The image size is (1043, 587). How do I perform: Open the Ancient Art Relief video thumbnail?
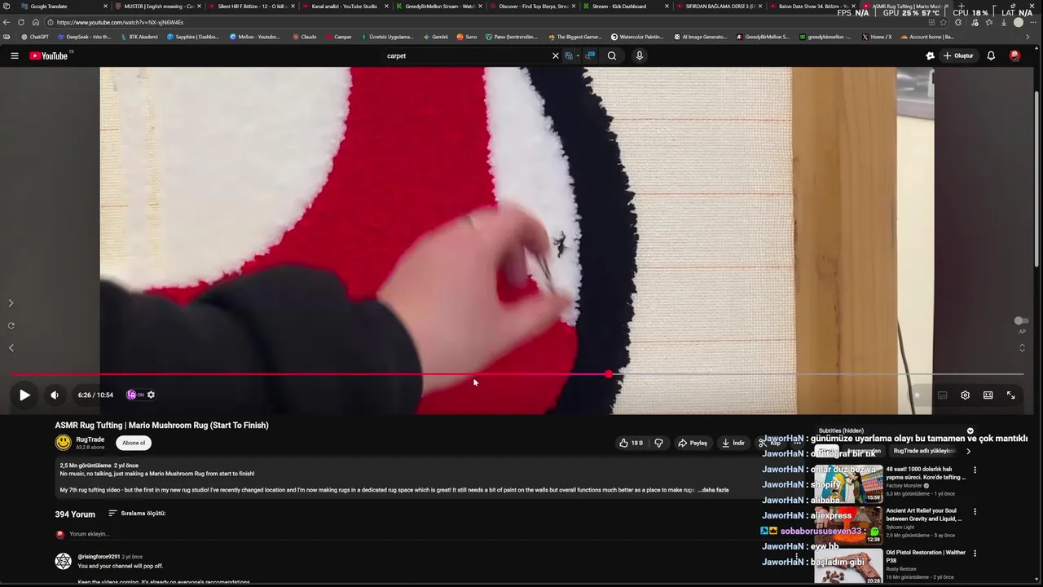tap(848, 526)
